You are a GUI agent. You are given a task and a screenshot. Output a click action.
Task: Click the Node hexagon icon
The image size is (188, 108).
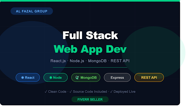51,77
